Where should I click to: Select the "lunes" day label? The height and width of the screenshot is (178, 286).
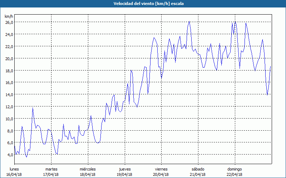coord(15,169)
